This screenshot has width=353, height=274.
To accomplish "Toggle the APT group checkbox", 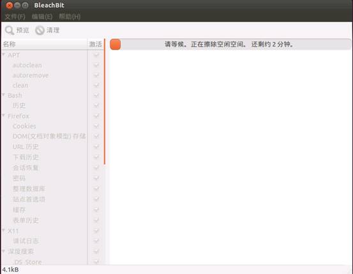I will 96,55.
